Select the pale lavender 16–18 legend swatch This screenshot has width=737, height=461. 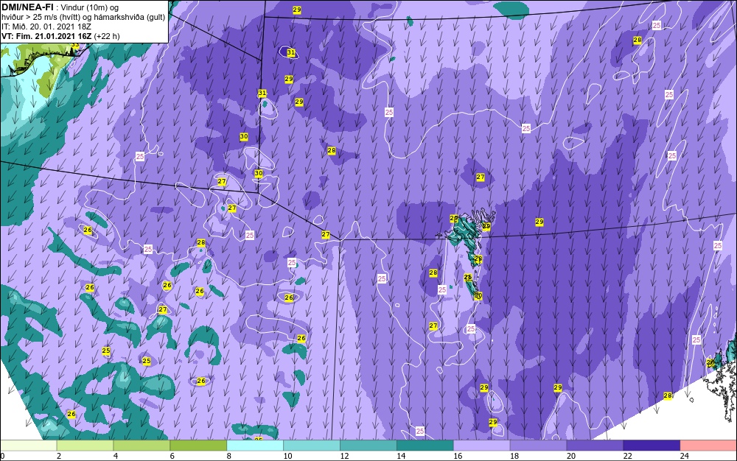pyautogui.click(x=482, y=446)
